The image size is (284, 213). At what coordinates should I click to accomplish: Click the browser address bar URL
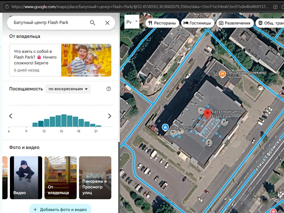[140, 7]
